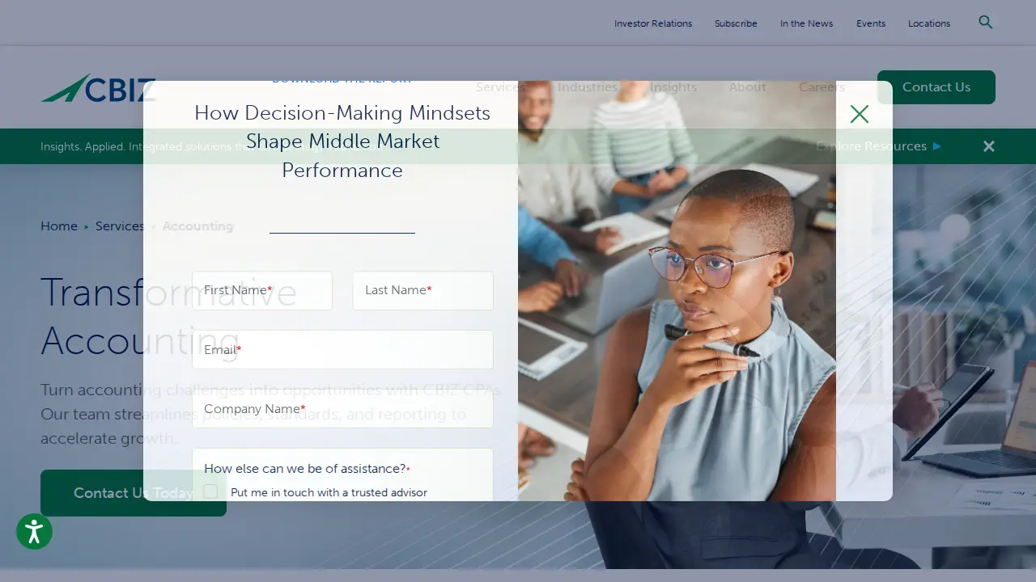Image resolution: width=1036 pixels, height=582 pixels.
Task: Click the Contact Us header button
Action: pos(936,87)
